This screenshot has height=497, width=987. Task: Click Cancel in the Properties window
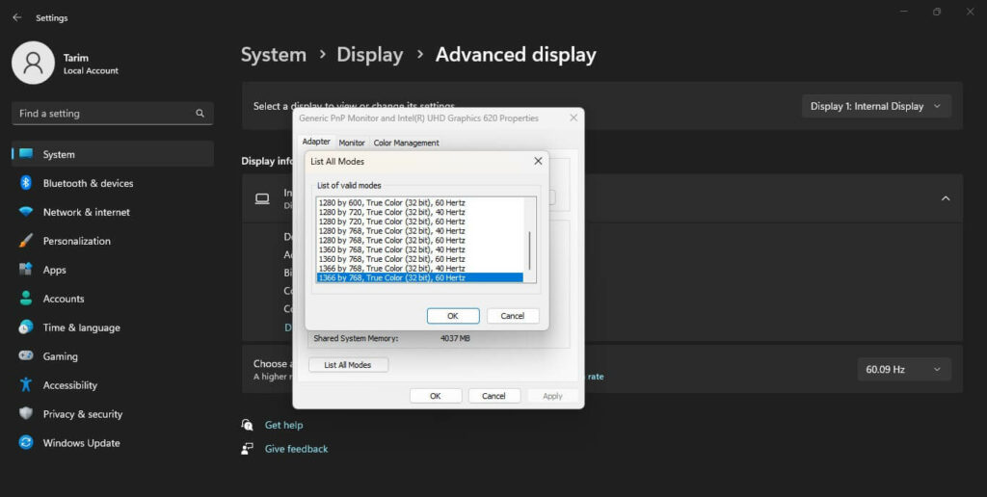click(x=493, y=396)
